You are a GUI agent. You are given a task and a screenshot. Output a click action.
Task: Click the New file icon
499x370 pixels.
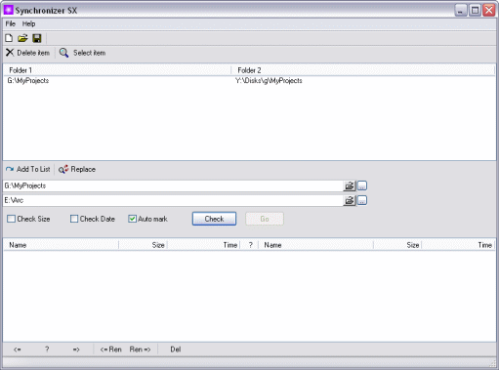(x=9, y=38)
